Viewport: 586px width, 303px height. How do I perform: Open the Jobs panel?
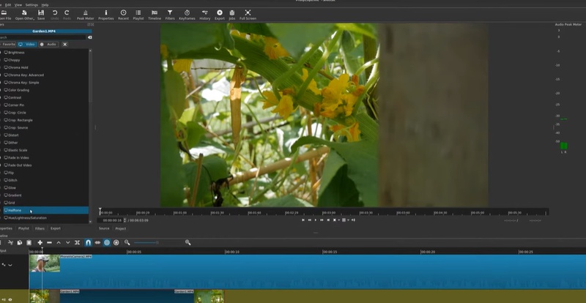click(232, 15)
